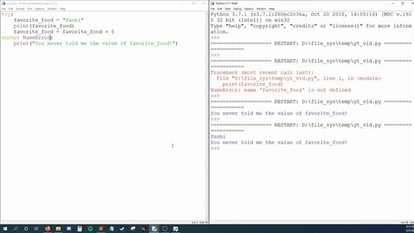Viewport: 414px width, 233px height.
Task: Open the Window menu in the Python Shell
Action: pyautogui.click(x=261, y=8)
